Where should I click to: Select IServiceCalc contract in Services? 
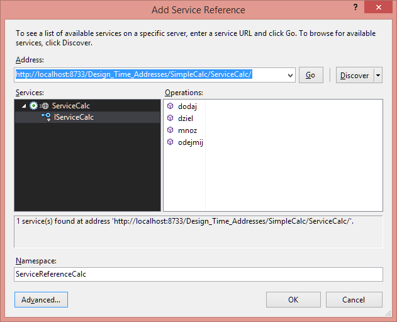[x=74, y=117]
